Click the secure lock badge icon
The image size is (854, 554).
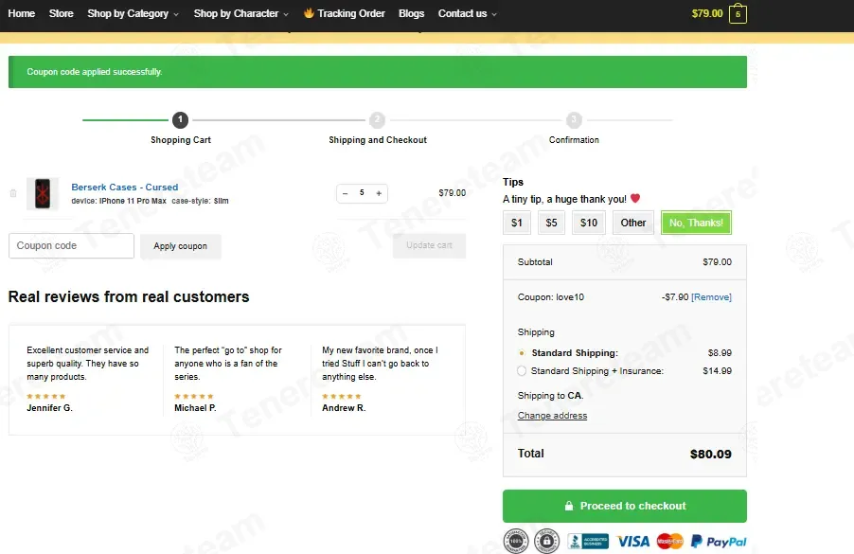(547, 541)
